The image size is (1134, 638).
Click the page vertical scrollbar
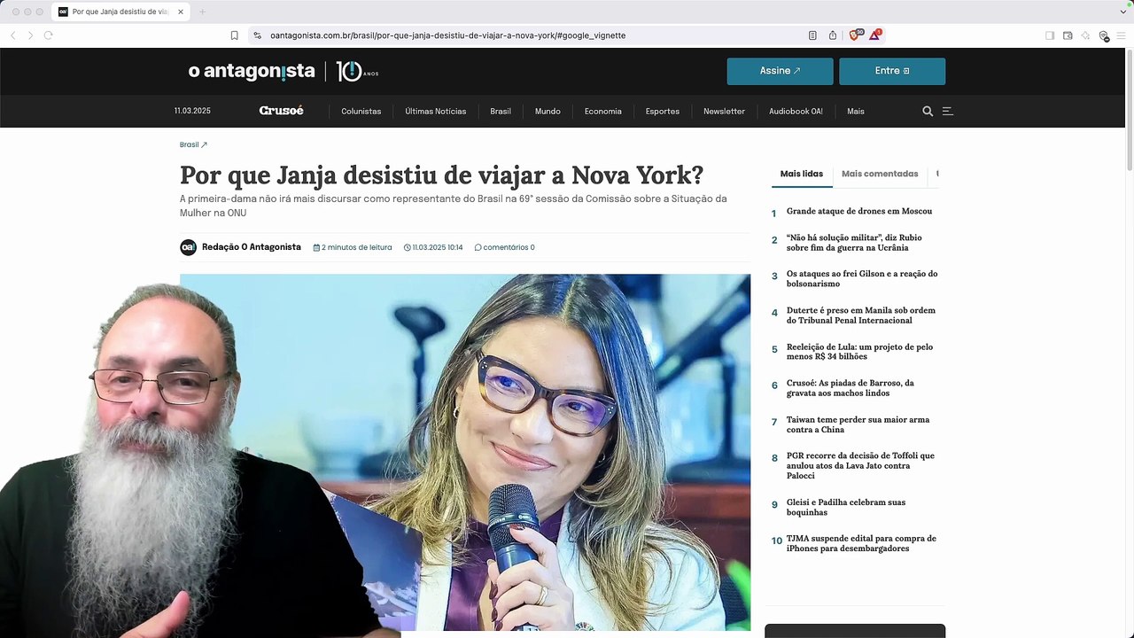coord(1130,111)
